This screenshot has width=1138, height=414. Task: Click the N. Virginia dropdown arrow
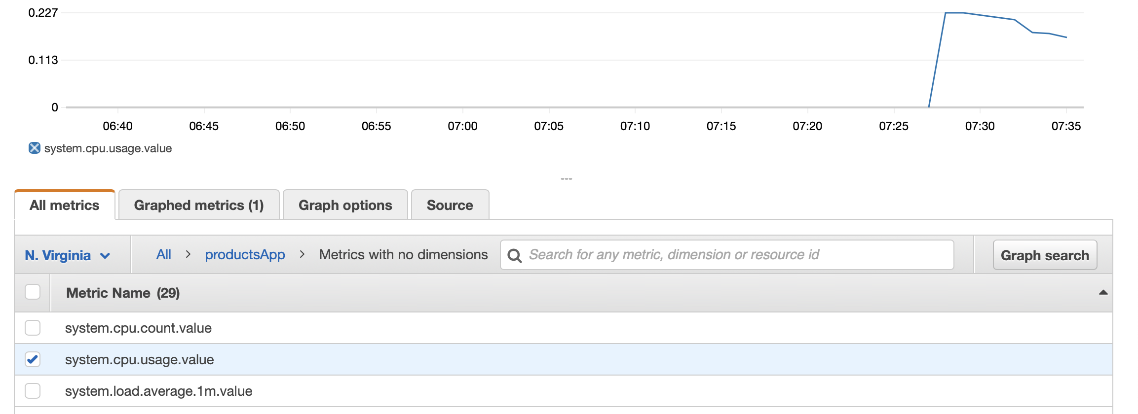pyautogui.click(x=105, y=256)
